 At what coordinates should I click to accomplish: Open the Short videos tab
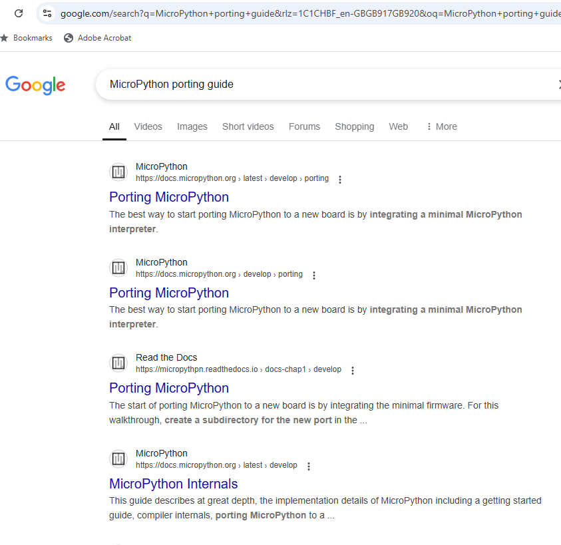tap(248, 126)
